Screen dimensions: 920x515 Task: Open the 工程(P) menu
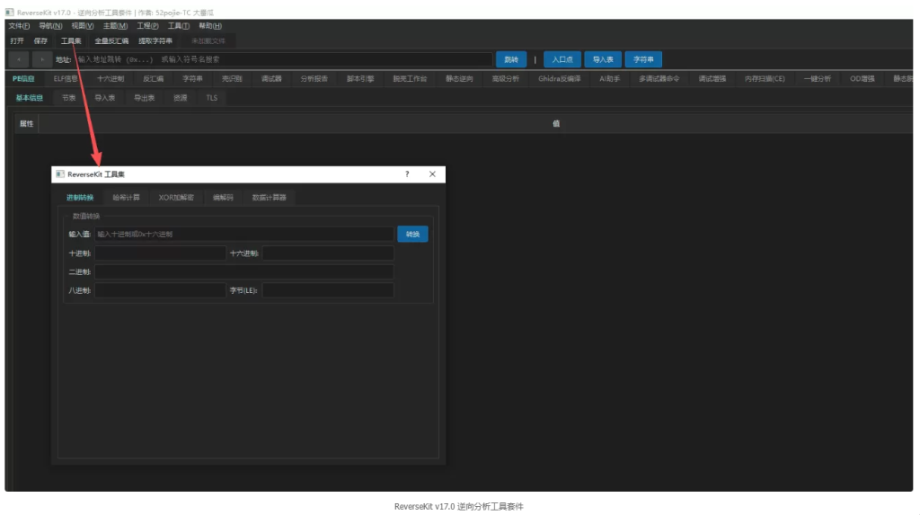pos(147,26)
